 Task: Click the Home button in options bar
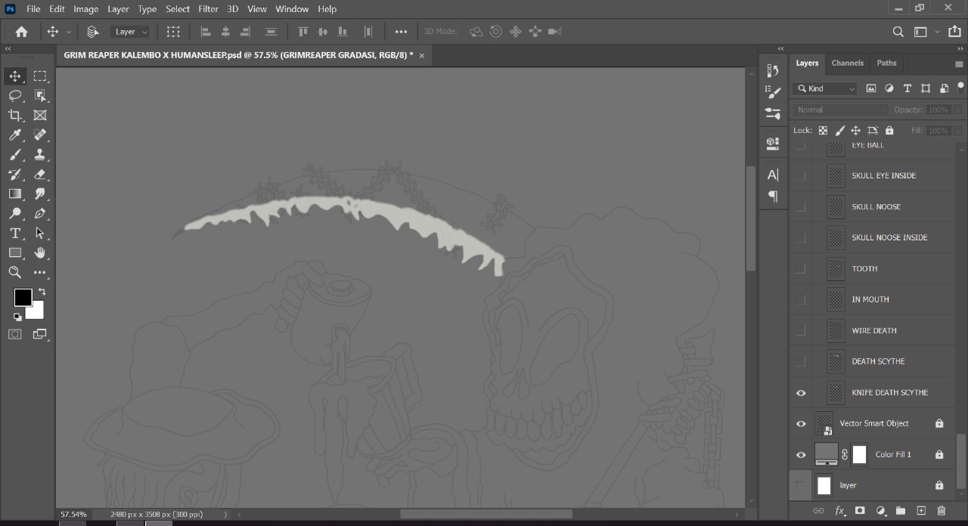(21, 32)
